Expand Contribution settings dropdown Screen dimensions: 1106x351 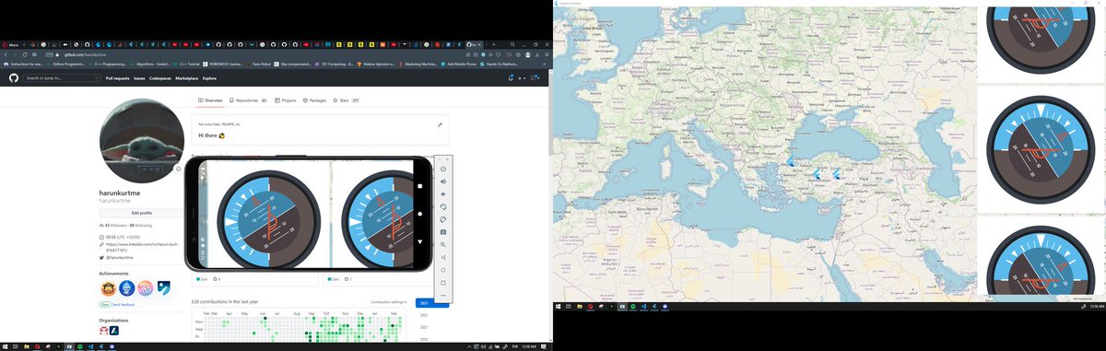tap(389, 302)
